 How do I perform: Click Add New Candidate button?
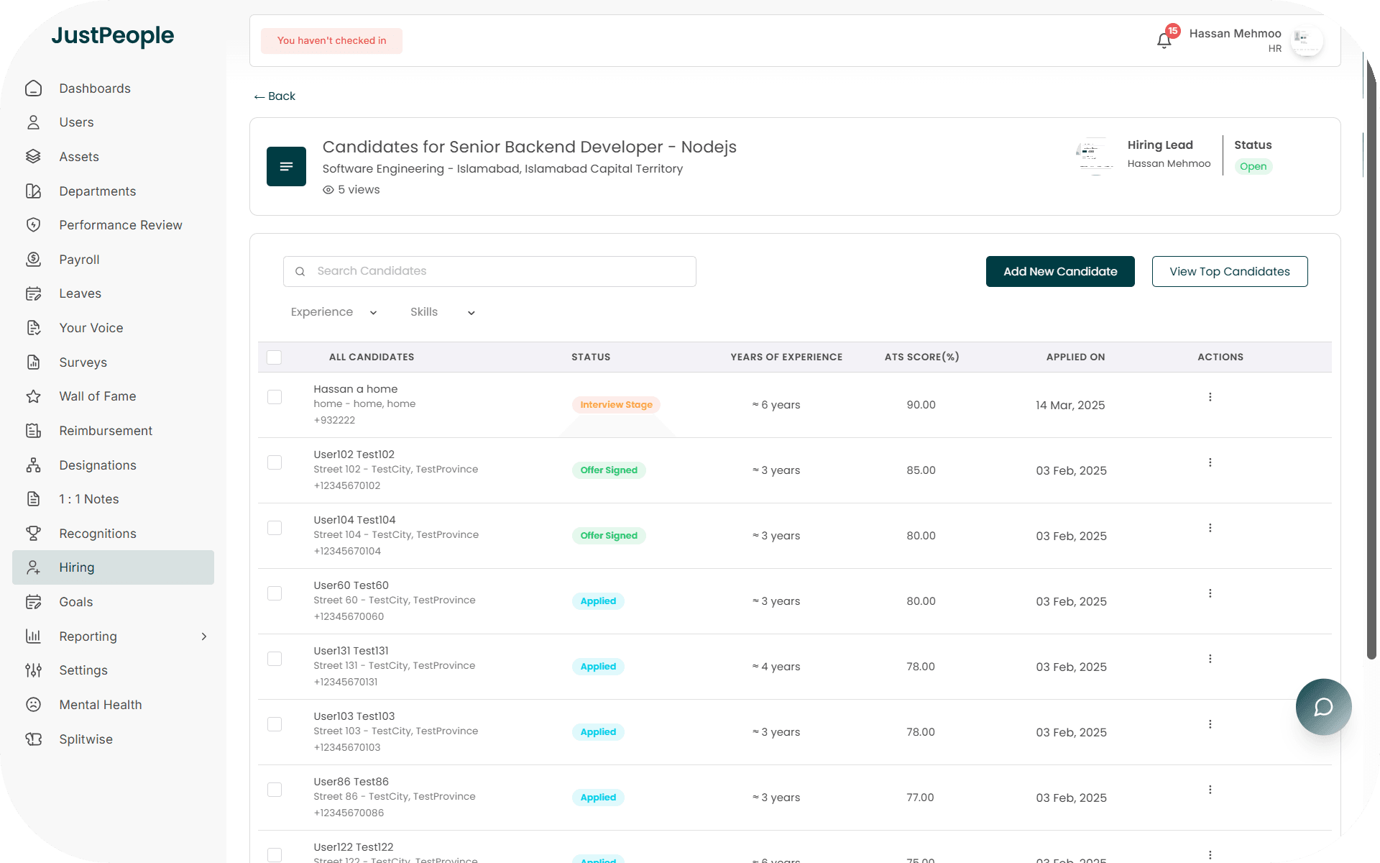click(1059, 271)
